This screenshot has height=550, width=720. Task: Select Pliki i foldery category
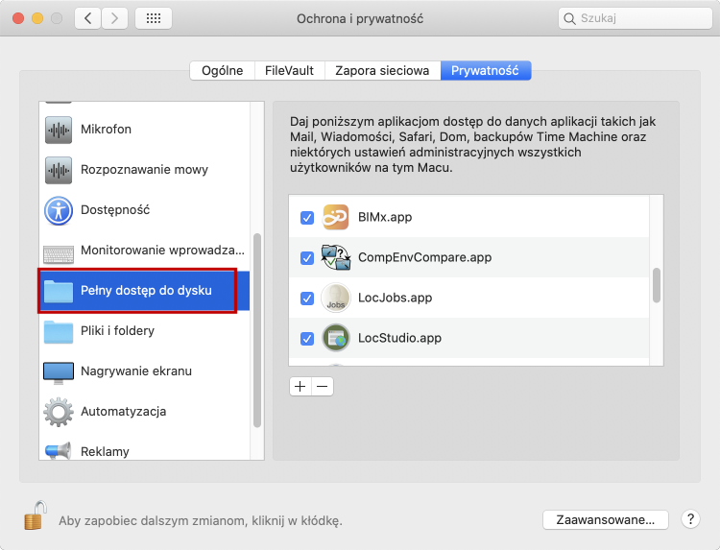click(x=145, y=331)
